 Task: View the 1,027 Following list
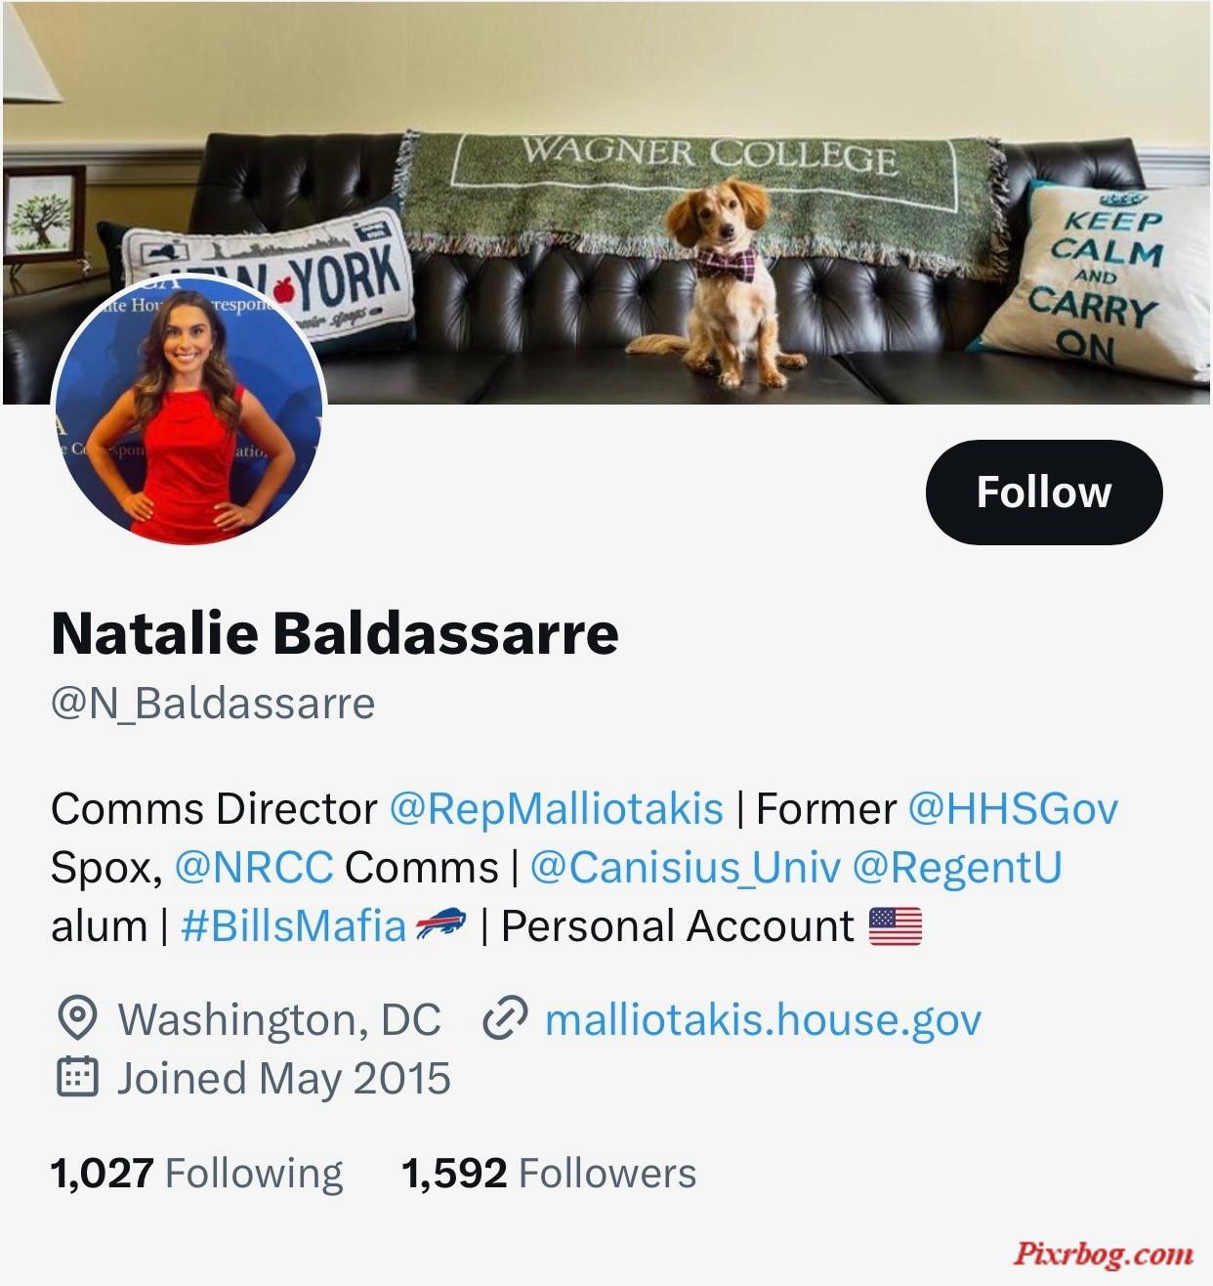pyautogui.click(x=196, y=1173)
